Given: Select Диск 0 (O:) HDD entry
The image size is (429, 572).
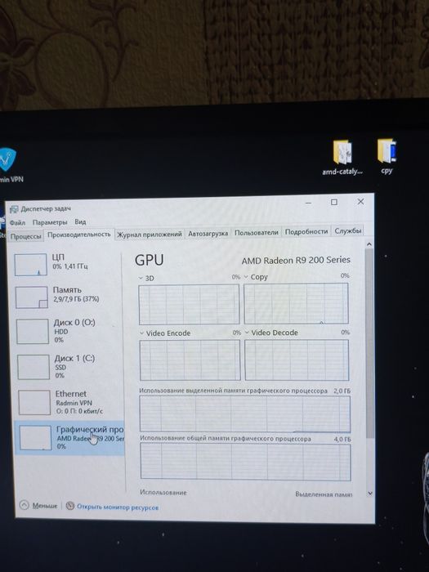Looking at the screenshot, I should point(68,331).
